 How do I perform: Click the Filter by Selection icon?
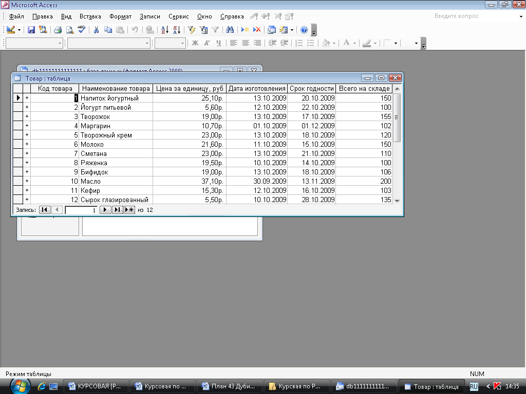coord(192,30)
